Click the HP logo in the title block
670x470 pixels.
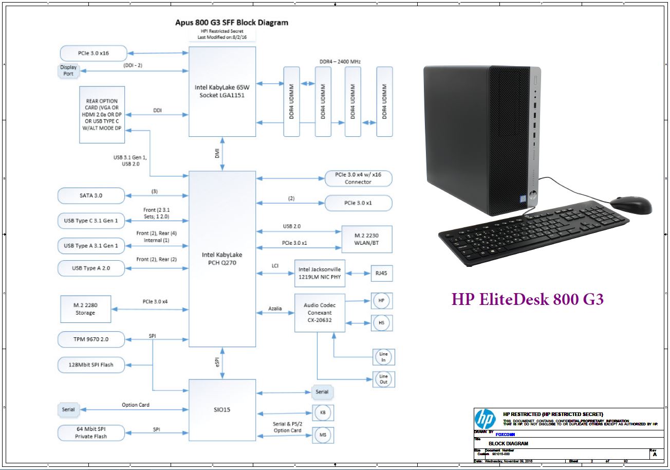[x=485, y=419]
